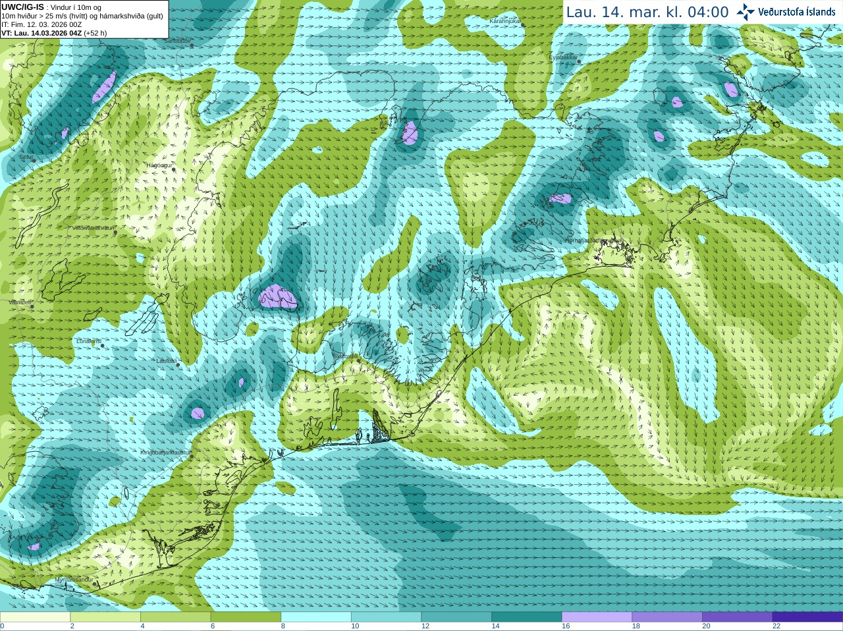The height and width of the screenshot is (631, 843).
Task: Click the station dot next to Hágöngur
Action: coord(174,169)
